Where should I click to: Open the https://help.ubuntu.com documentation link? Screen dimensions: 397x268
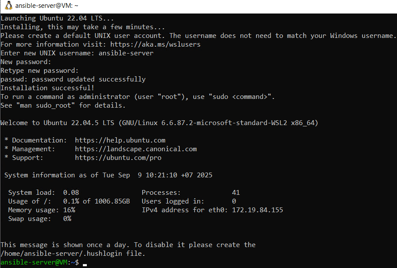120,140
